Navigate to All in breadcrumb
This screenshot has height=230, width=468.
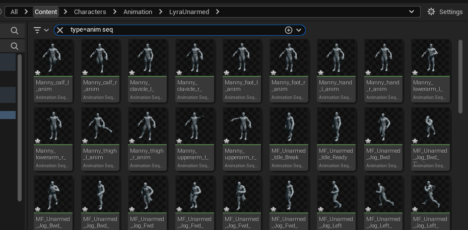click(x=14, y=12)
